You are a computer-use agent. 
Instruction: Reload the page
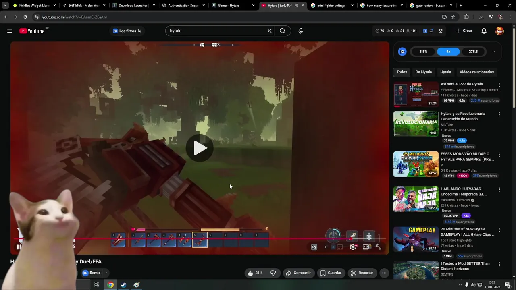point(25,17)
